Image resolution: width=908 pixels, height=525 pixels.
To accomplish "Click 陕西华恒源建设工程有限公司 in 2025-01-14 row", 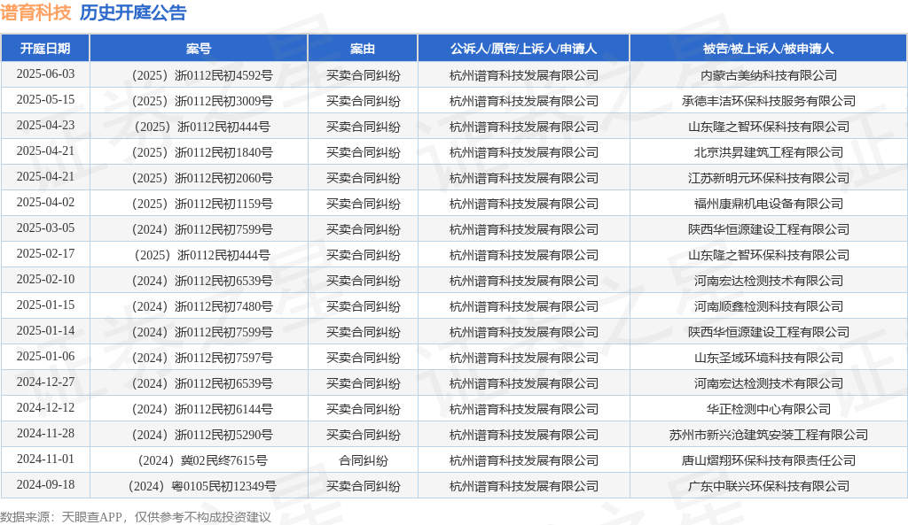I will 769,332.
